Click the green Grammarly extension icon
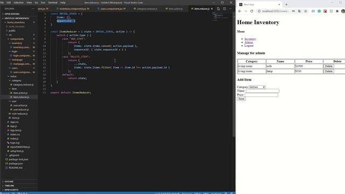 point(319,11)
